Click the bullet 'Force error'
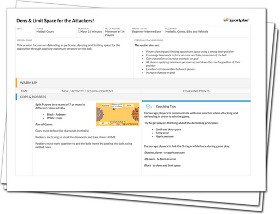The width and height of the screenshot is (280, 214). pyautogui.click(x=162, y=133)
